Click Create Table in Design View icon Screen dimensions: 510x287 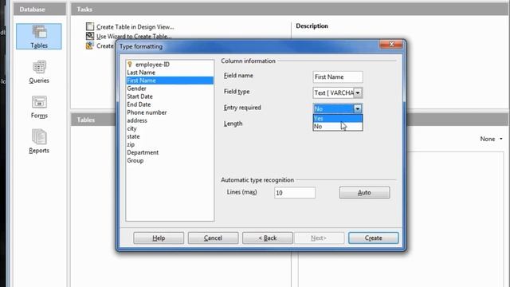(90, 26)
